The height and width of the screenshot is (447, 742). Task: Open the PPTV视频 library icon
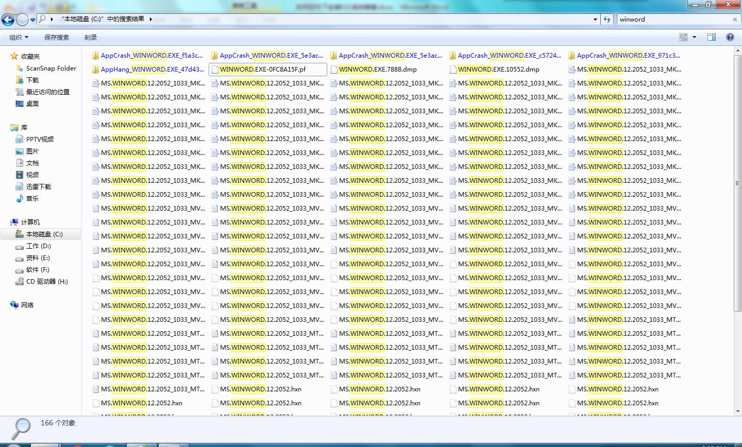20,139
